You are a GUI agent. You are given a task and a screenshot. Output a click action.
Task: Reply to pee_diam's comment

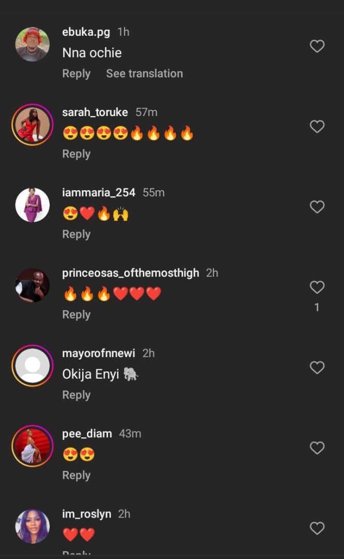coord(76,475)
